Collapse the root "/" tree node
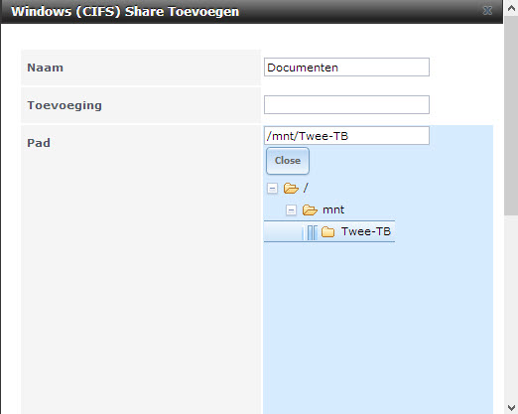The image size is (518, 414). point(272,189)
